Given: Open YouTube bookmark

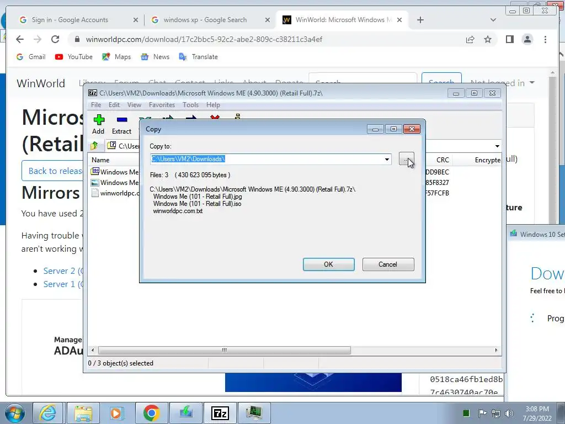Looking at the screenshot, I should point(73,57).
